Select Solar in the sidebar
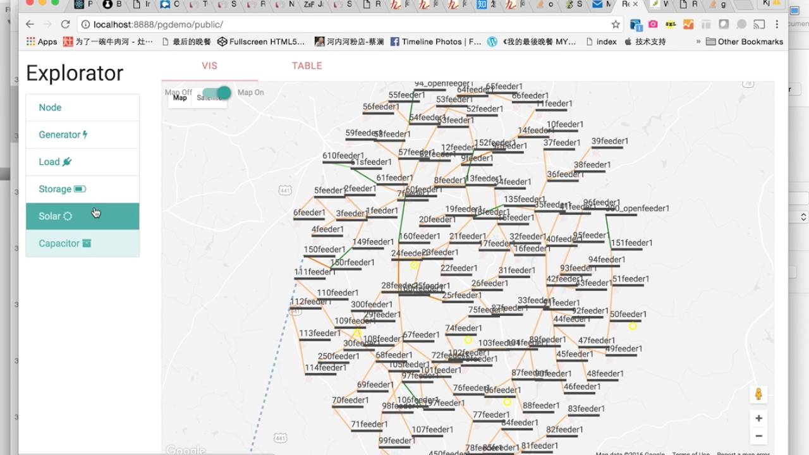The image size is (809, 455). click(82, 216)
